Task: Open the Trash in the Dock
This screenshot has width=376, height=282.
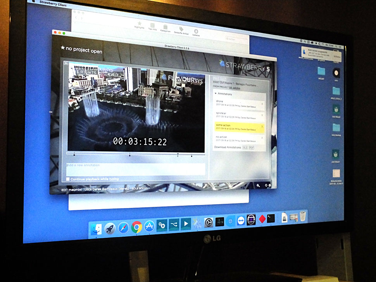Action: (303, 216)
